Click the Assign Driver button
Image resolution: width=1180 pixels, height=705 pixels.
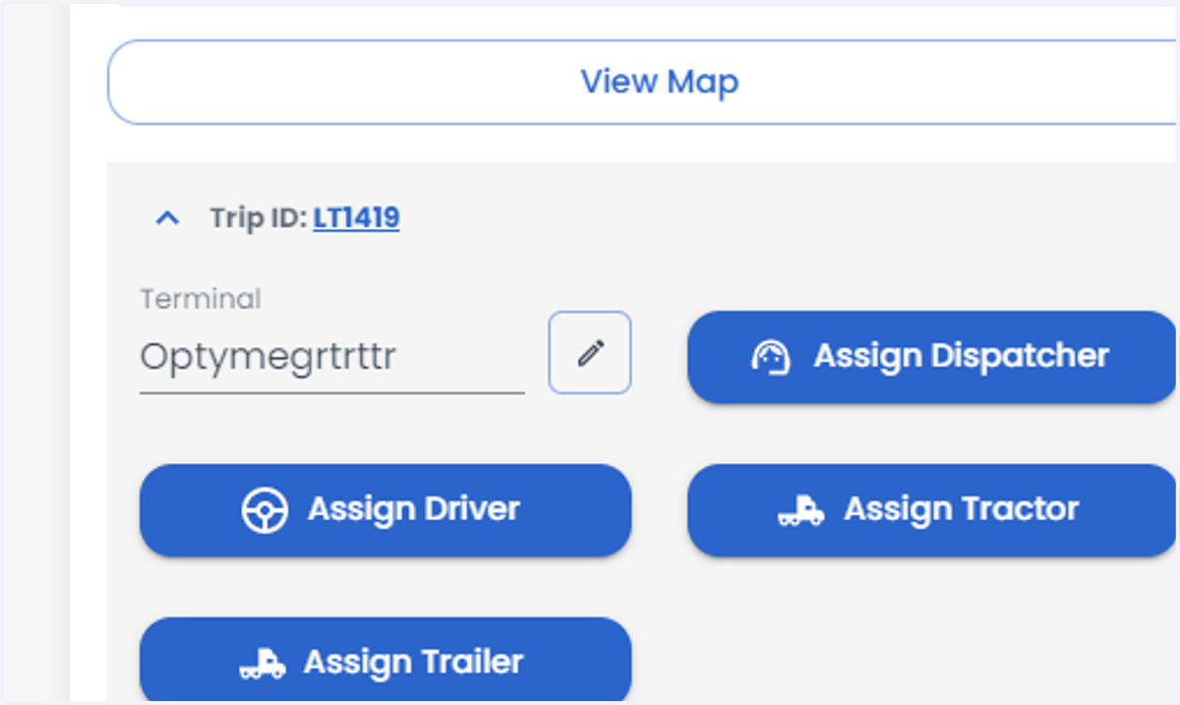385,510
